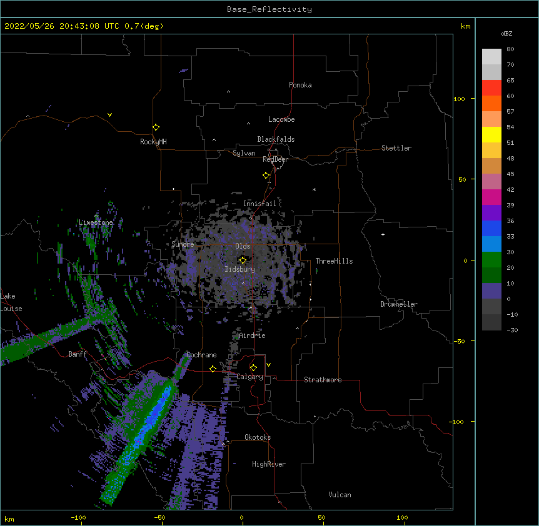Image resolution: width=539 pixels, height=526 pixels.
Task: Click the blue 36 dBZ legend swatch
Action: (491, 229)
